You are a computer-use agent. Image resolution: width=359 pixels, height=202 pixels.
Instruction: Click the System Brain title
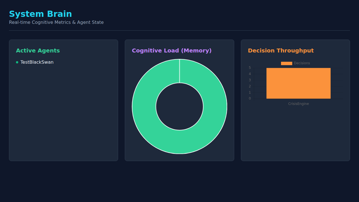click(40, 14)
